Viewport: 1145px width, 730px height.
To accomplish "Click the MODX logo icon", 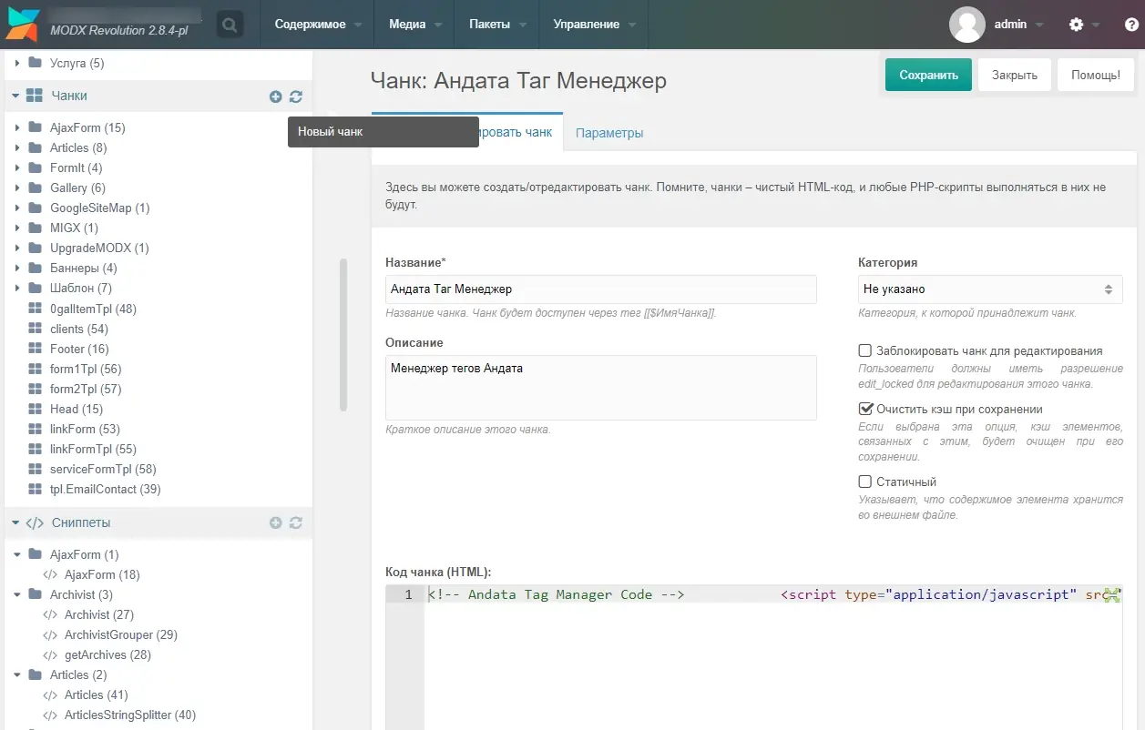I will coord(23,25).
